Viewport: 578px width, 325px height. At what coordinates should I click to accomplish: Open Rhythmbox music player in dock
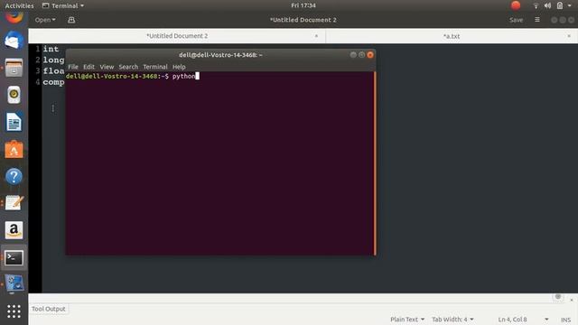(14, 95)
